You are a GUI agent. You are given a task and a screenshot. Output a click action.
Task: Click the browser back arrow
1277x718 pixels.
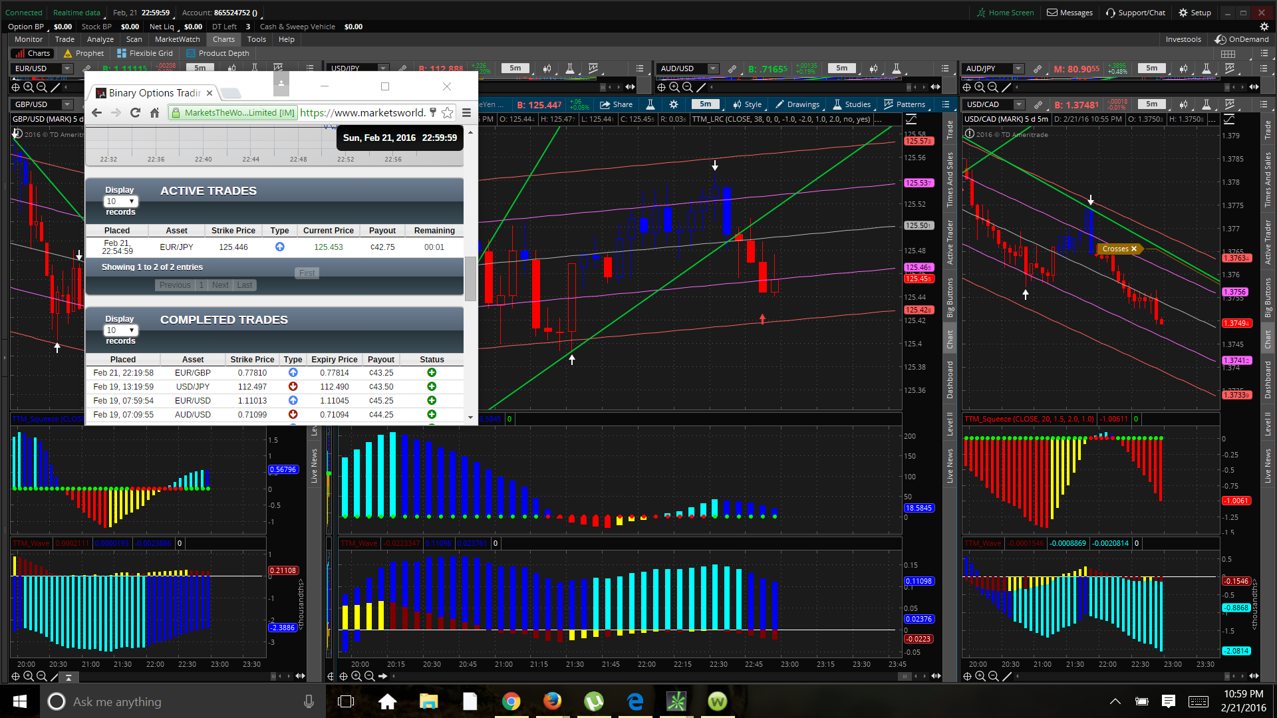[x=97, y=113]
